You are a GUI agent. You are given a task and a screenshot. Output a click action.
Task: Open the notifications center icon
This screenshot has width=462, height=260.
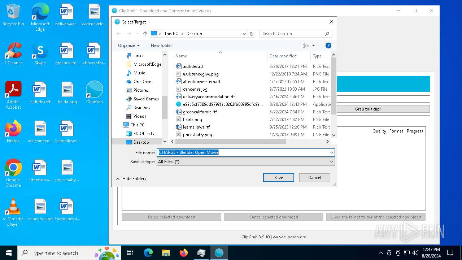(x=450, y=253)
